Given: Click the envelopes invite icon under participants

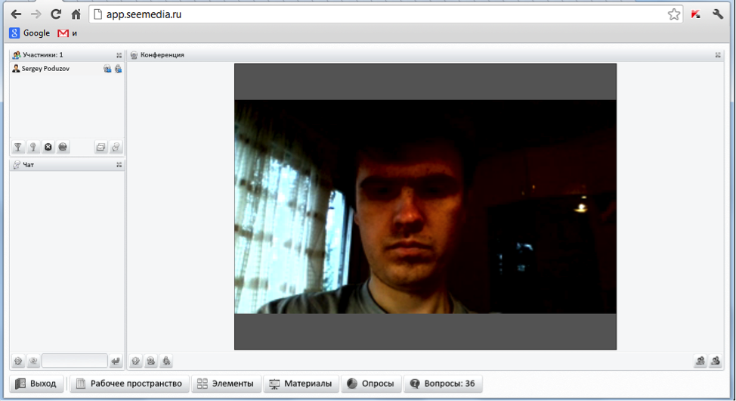Looking at the screenshot, I should [101, 147].
